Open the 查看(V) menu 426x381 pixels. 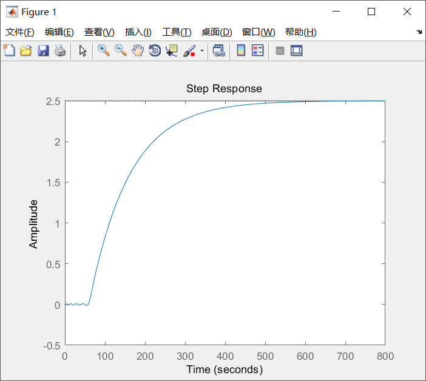pos(99,32)
